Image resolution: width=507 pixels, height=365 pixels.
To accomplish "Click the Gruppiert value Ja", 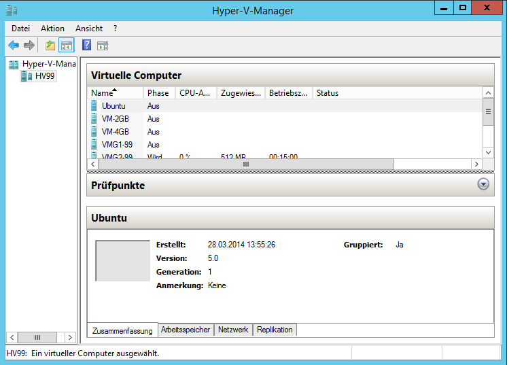I will click(x=400, y=245).
